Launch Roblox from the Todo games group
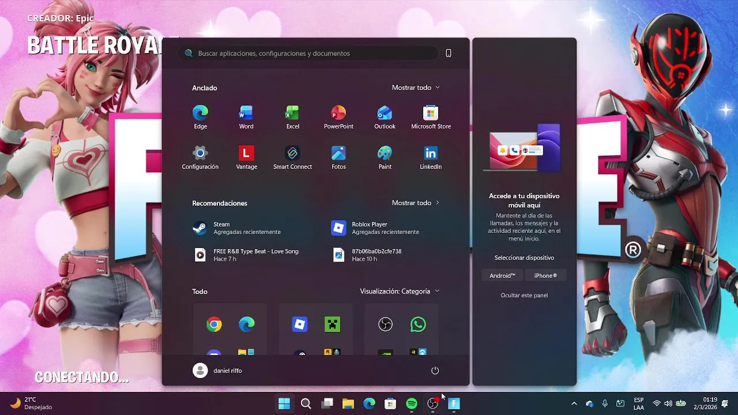Screen dimensions: 738x415 (300, 325)
